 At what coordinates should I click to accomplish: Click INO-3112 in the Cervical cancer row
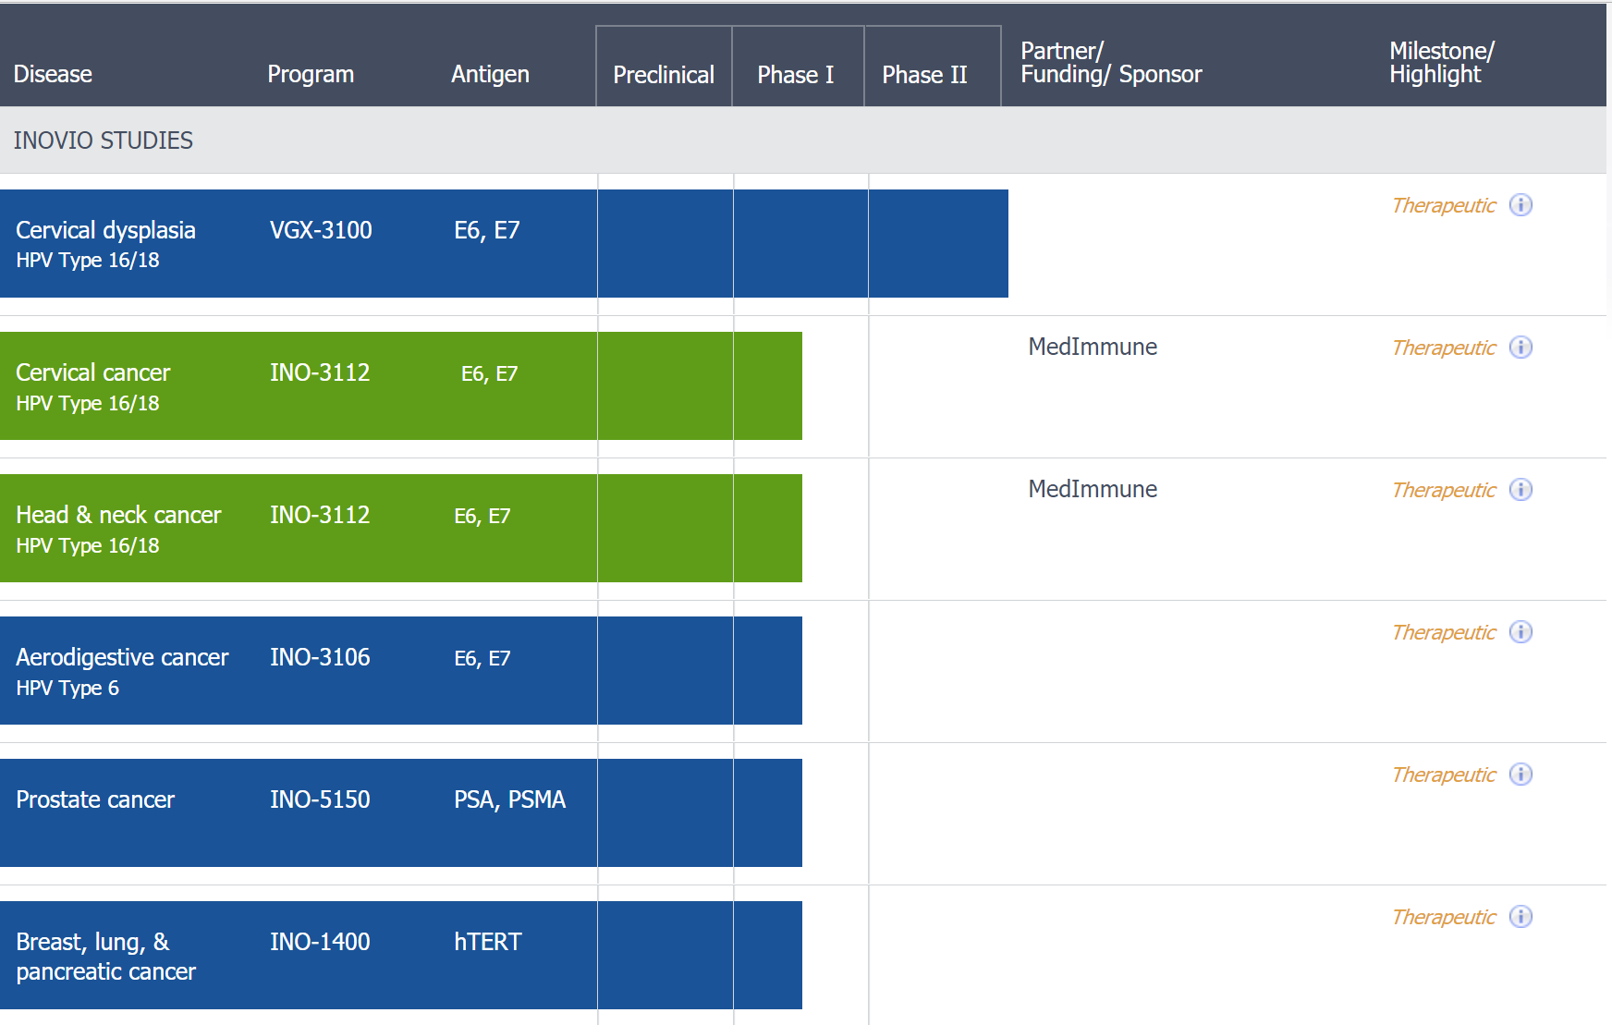(x=320, y=372)
